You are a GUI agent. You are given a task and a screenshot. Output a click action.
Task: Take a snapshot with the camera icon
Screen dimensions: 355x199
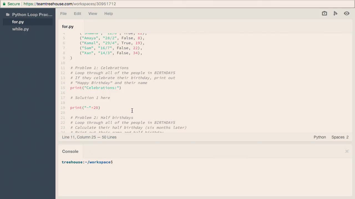coord(324,13)
